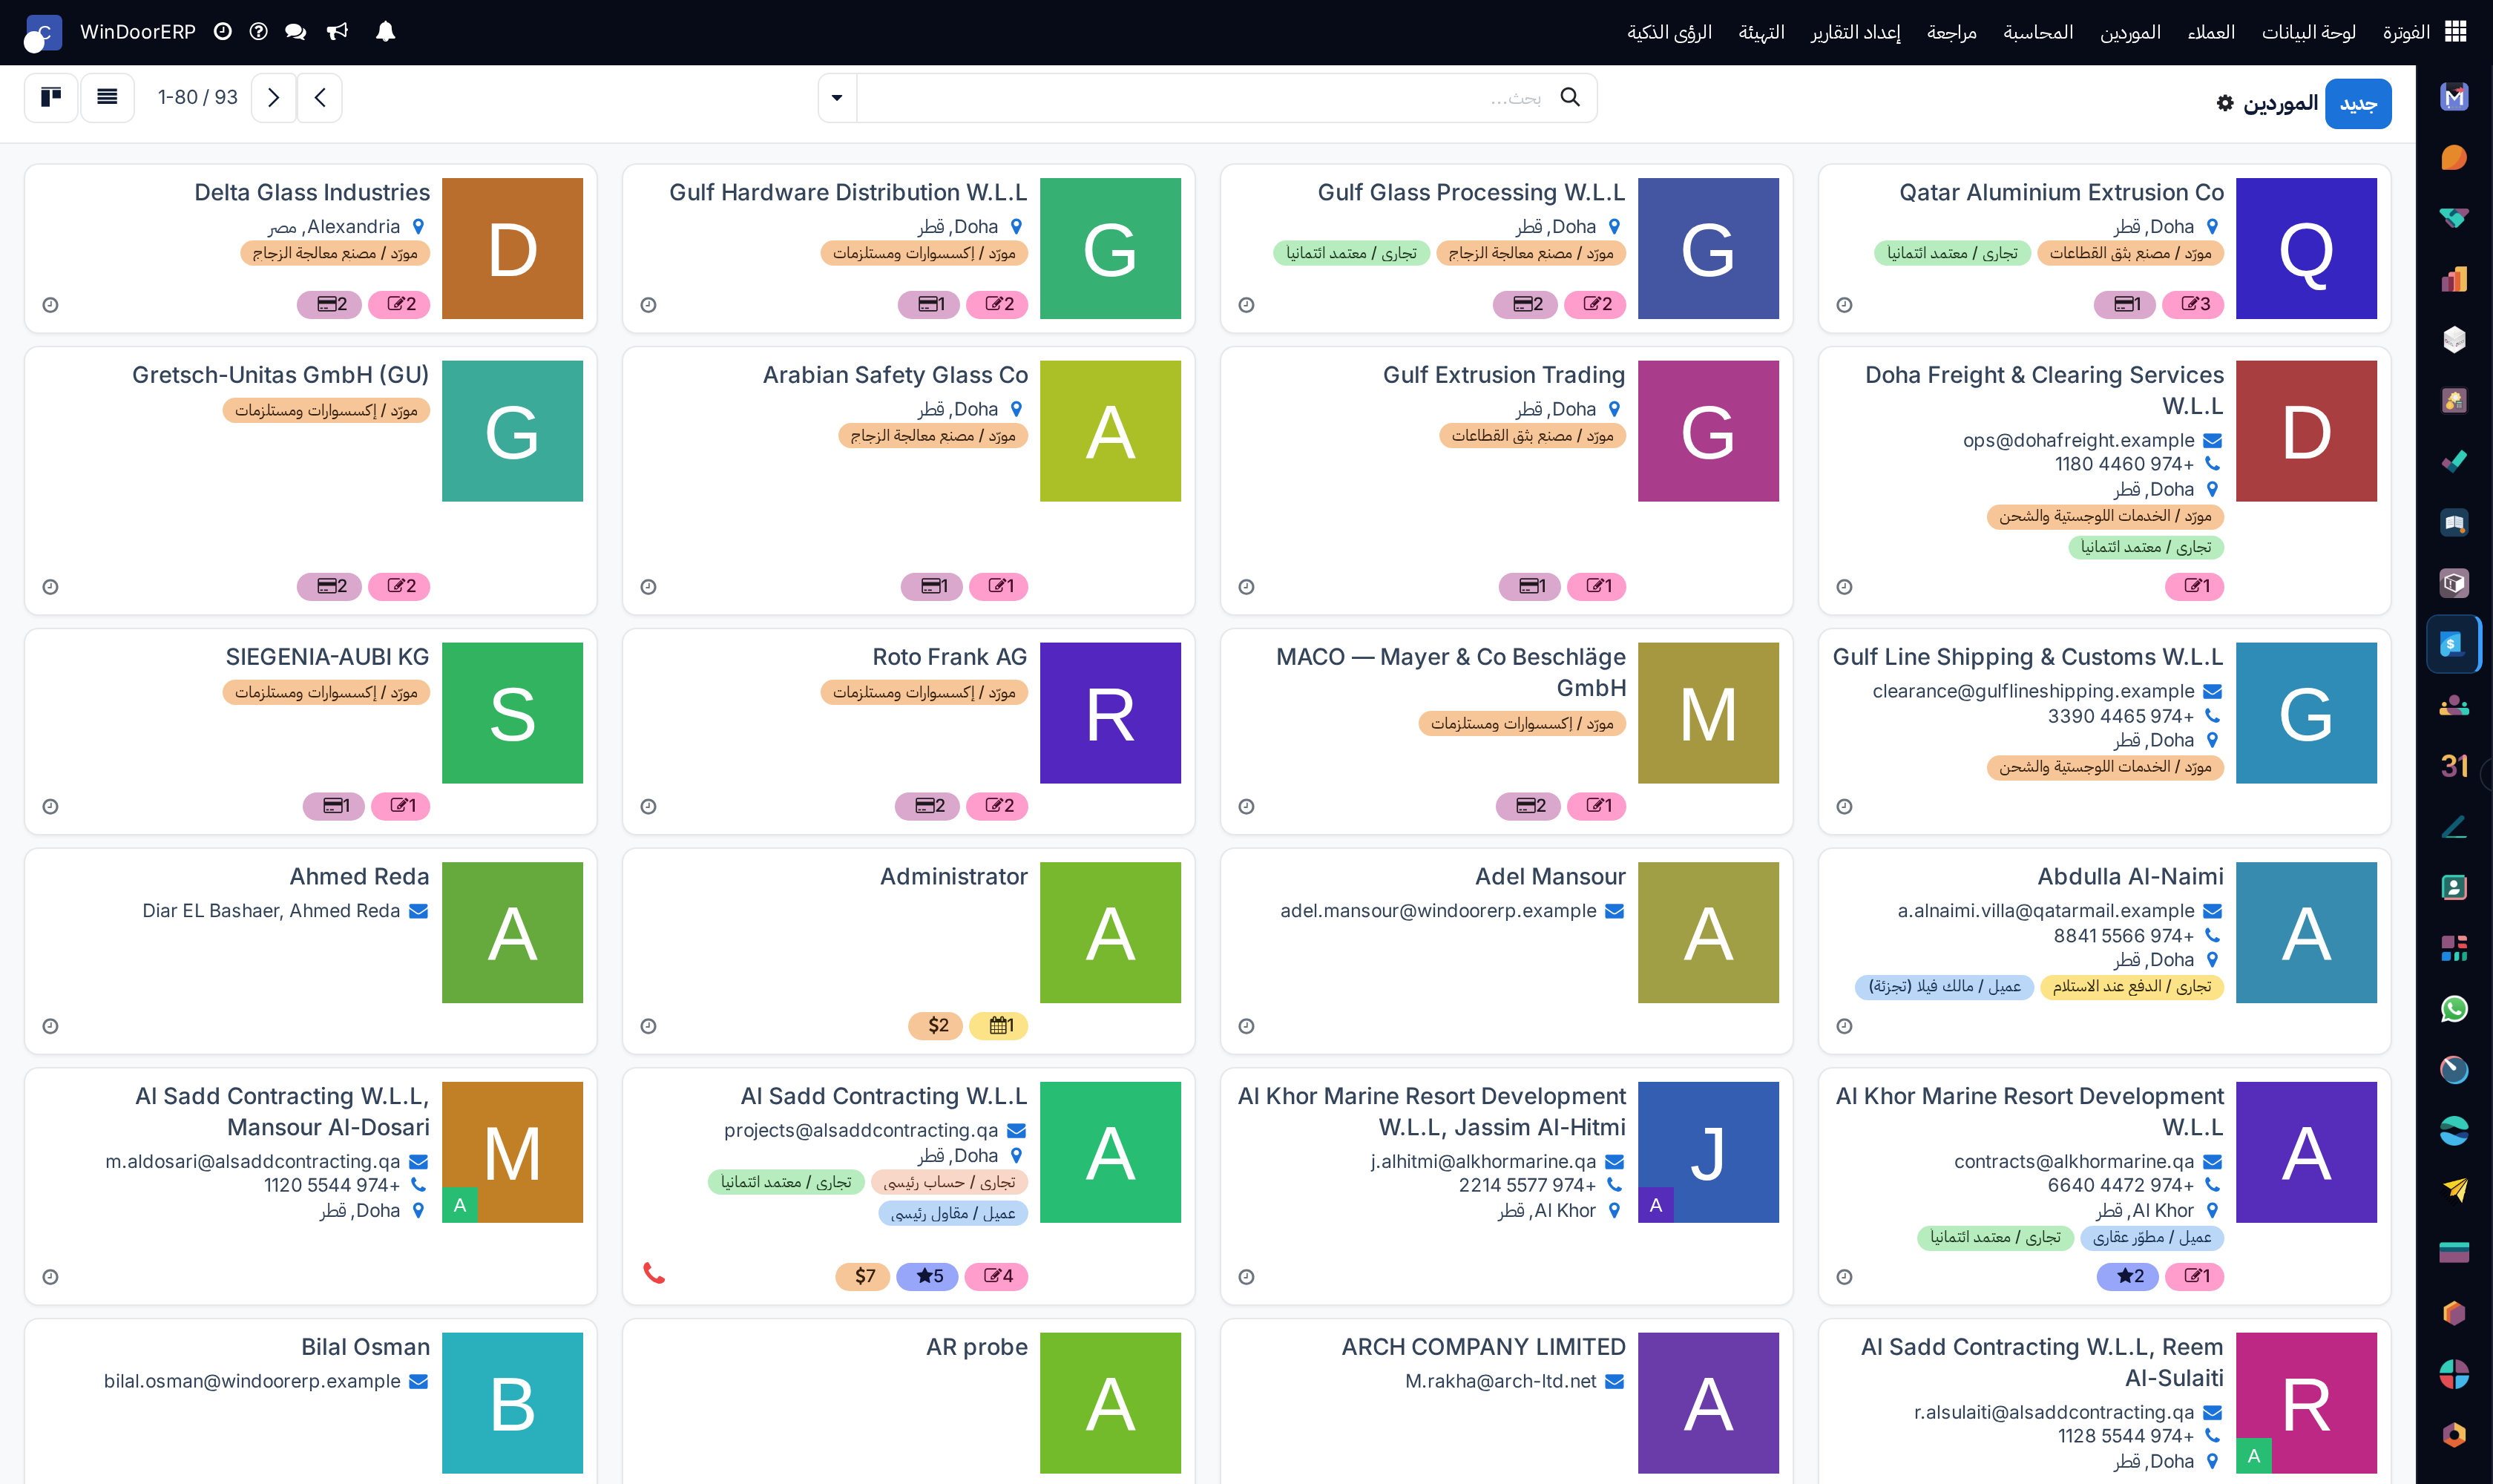Click adel.mansour@windoorerp.example email
The image size is (2493, 1484).
point(1438,911)
